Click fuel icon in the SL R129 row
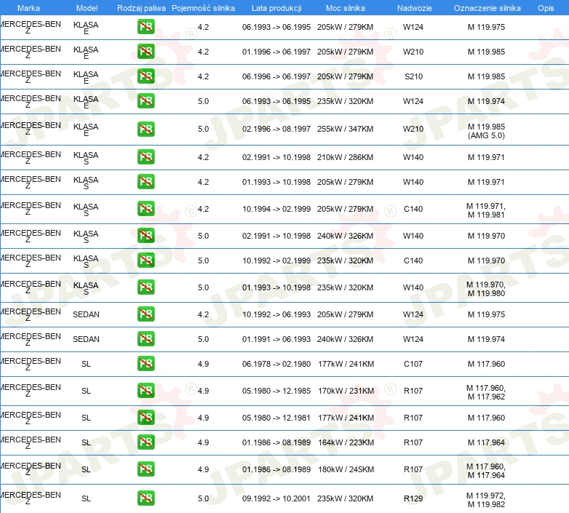The height and width of the screenshot is (513, 569). [146, 498]
